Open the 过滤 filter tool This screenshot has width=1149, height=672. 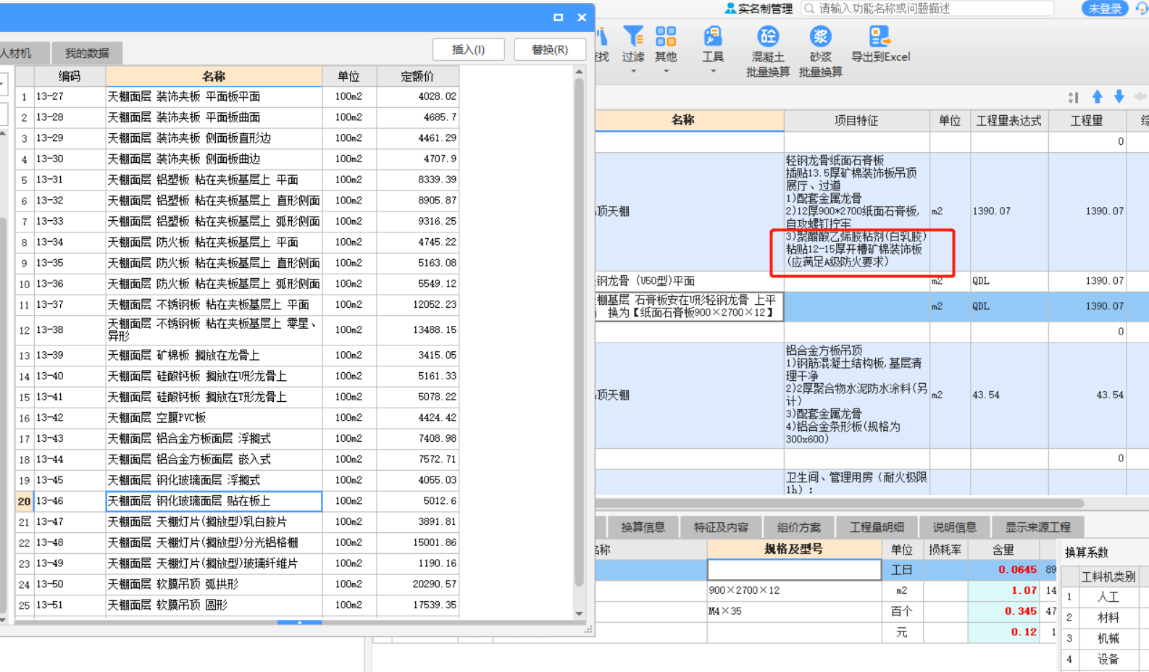(x=633, y=43)
